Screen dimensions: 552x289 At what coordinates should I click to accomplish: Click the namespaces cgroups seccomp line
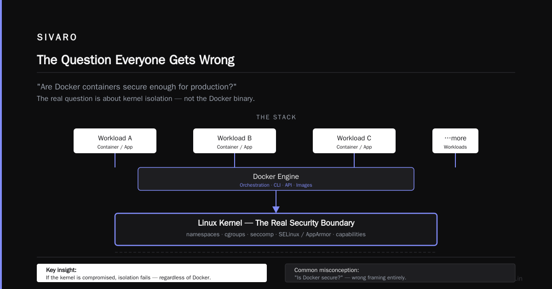pos(276,234)
